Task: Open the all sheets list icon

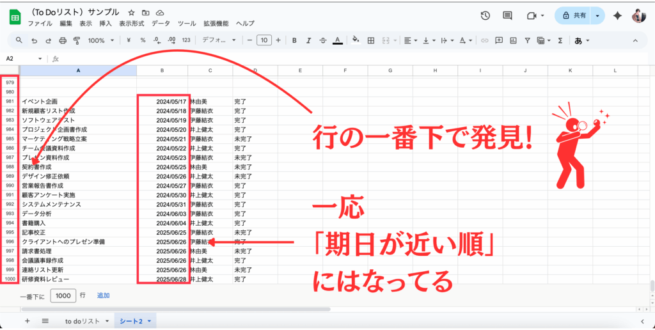Action: coord(45,321)
